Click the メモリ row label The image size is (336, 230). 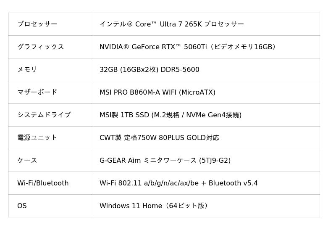(27, 69)
